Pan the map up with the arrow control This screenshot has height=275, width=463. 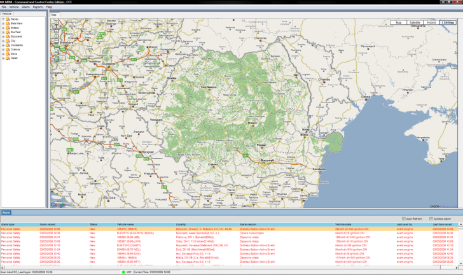(57, 22)
